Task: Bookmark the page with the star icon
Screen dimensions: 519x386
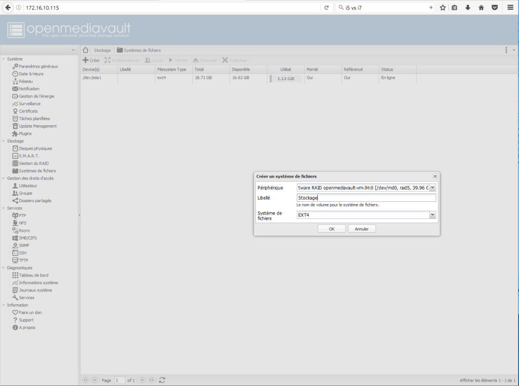Action: [443, 8]
